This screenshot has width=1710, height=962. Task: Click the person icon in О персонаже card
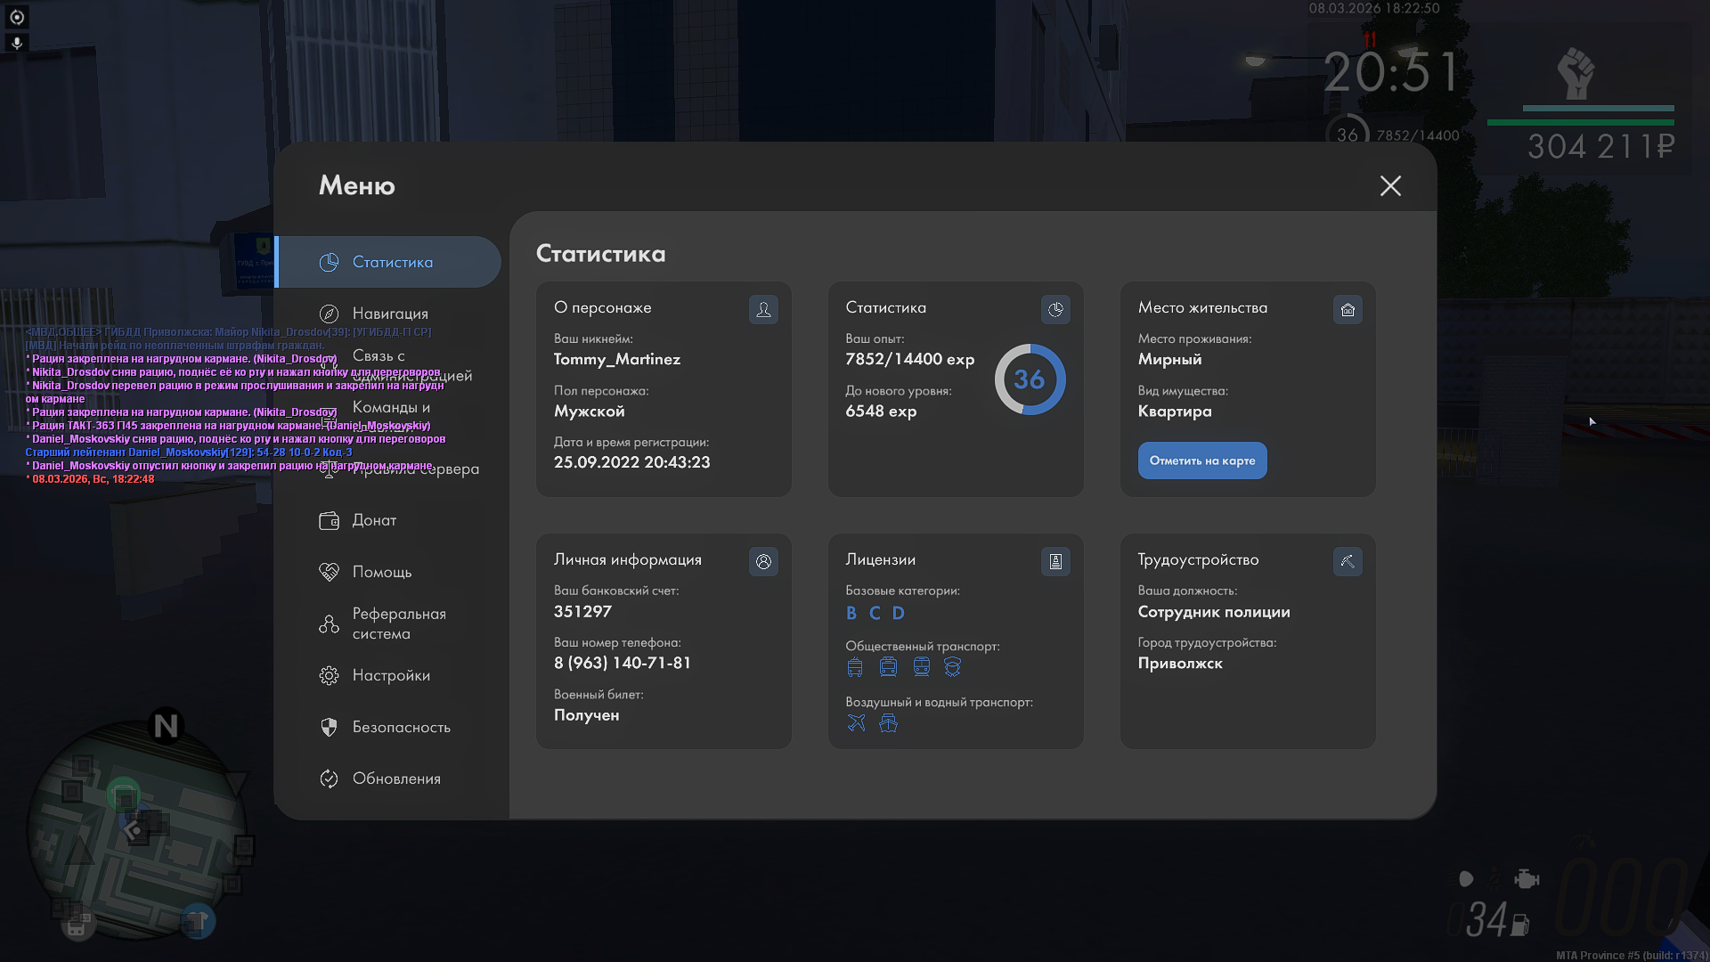coord(763,309)
